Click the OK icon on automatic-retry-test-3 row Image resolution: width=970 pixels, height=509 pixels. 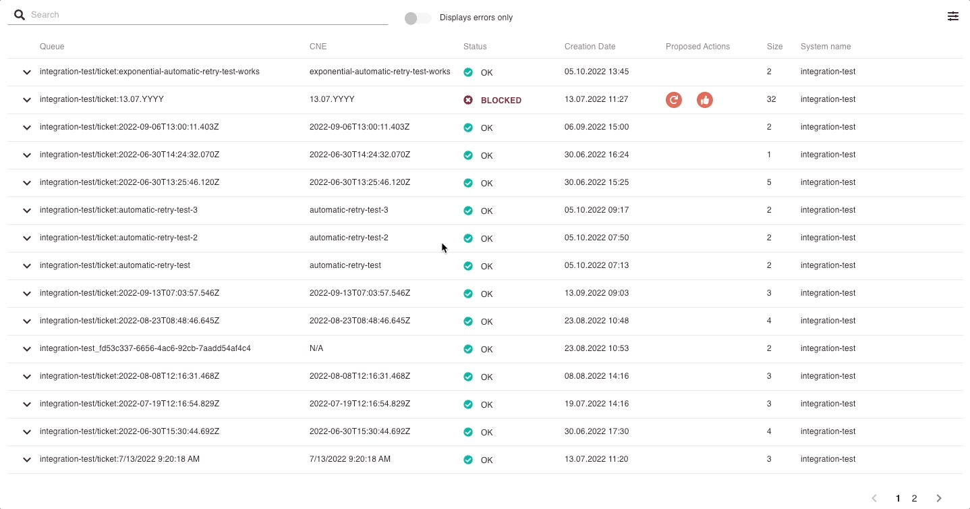pyautogui.click(x=468, y=210)
